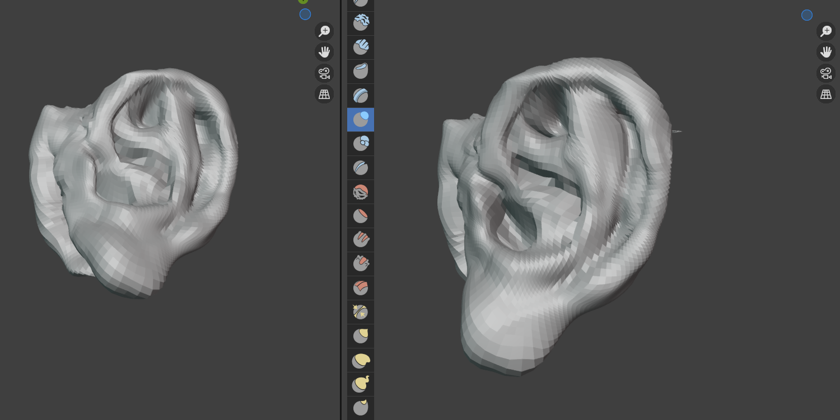Viewport: 840px width, 420px height.
Task: Click blue axis dot in right viewport
Action: (x=807, y=15)
